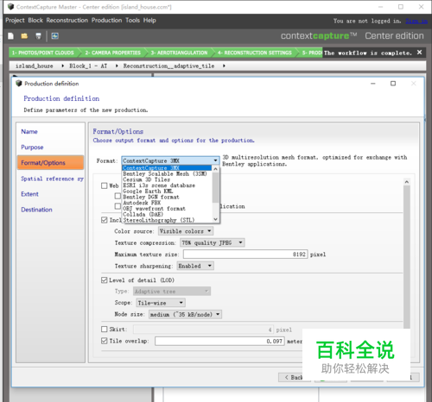Viewport: 432px width, 402px height.
Task: Open the Texture compression dropdown
Action: 213,242
